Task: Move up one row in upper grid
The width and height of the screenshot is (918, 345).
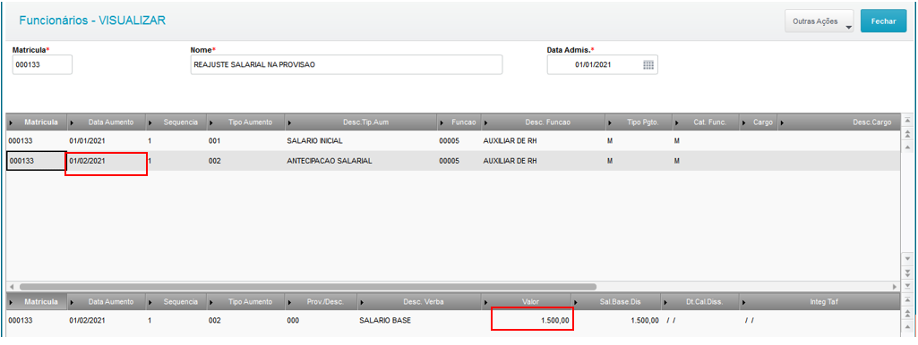Action: (907, 147)
